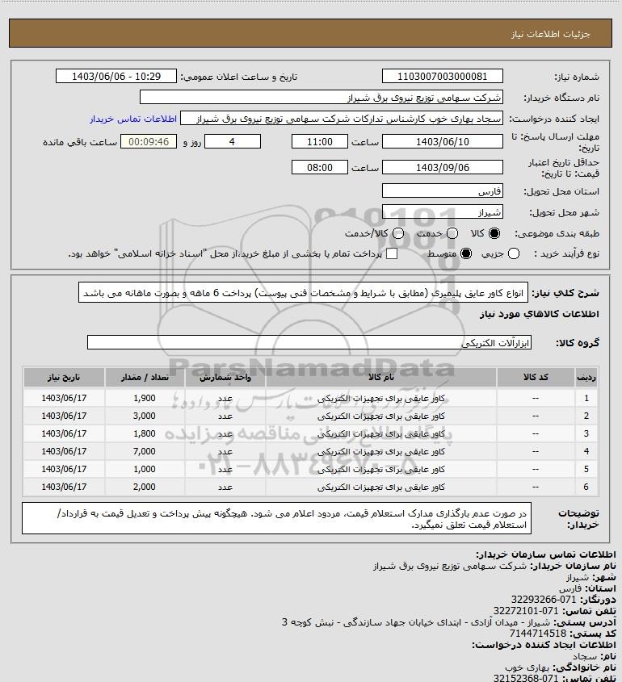Select the خدمت radio button

tap(452, 233)
